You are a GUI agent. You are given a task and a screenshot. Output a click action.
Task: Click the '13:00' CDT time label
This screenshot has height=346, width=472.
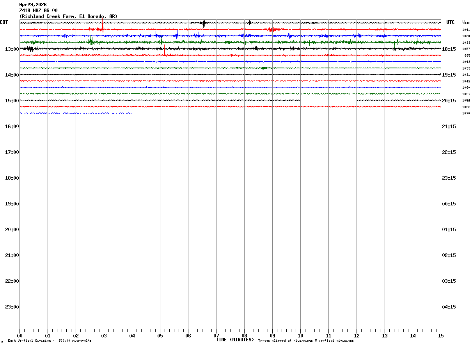[x=12, y=49]
